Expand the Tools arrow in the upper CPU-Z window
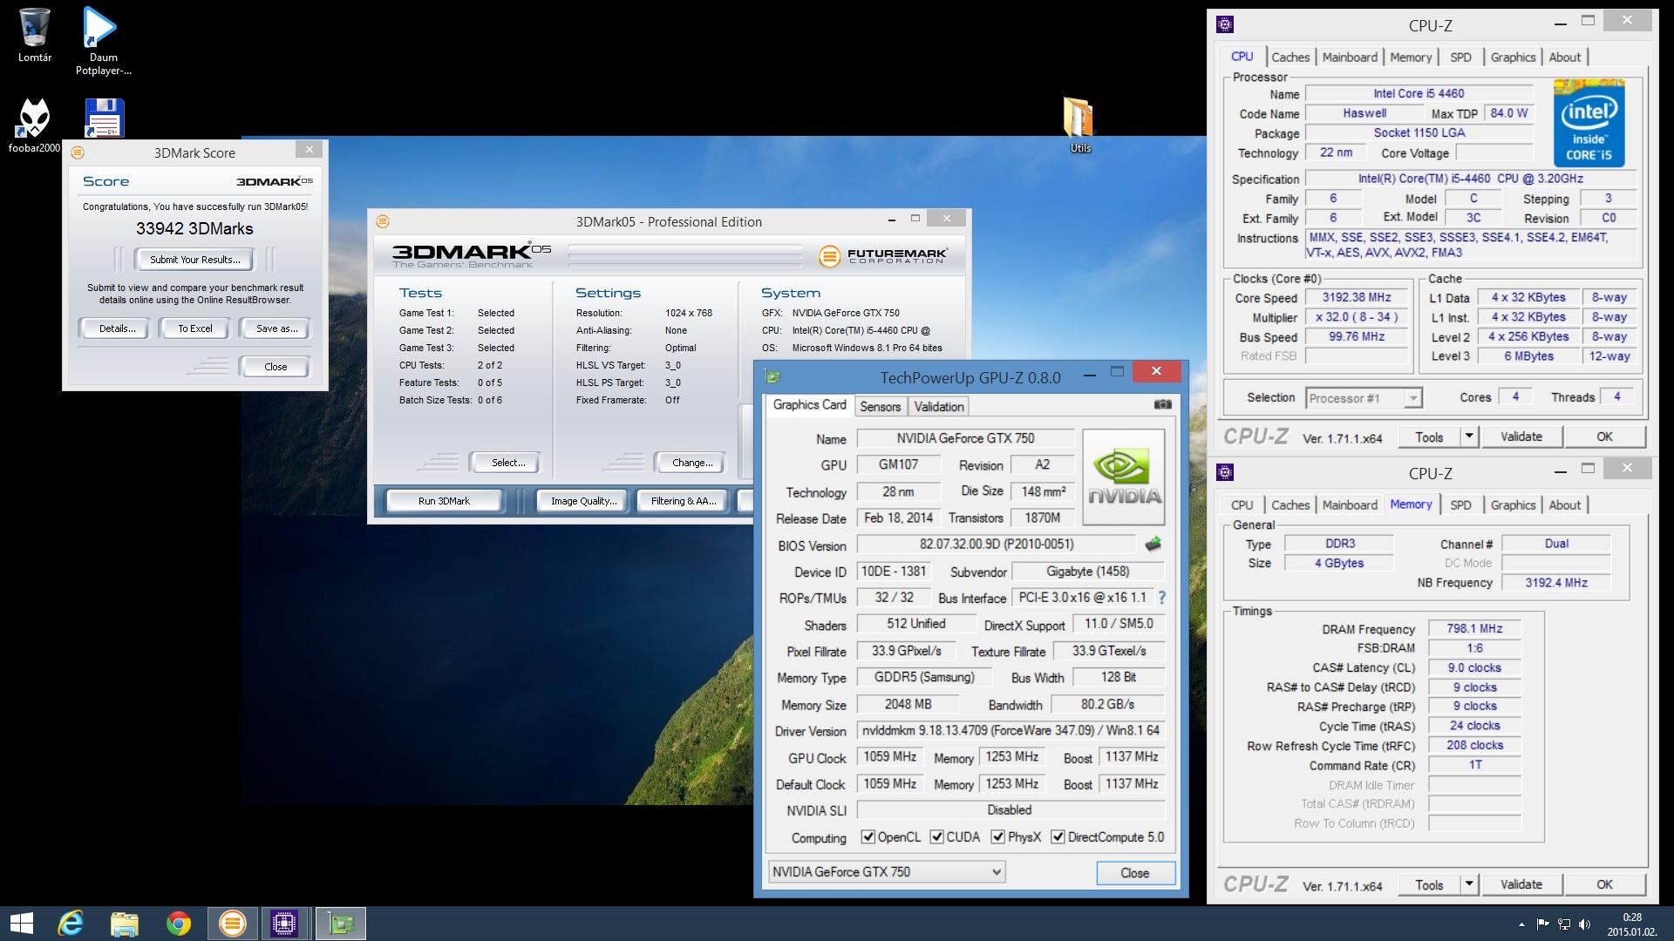 [x=1469, y=437]
